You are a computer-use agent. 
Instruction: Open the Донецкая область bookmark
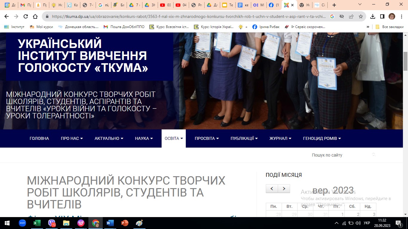(78, 27)
